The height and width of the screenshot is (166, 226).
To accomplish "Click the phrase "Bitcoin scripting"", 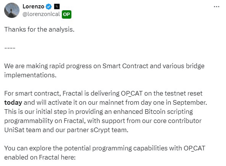I will point(169,112).
